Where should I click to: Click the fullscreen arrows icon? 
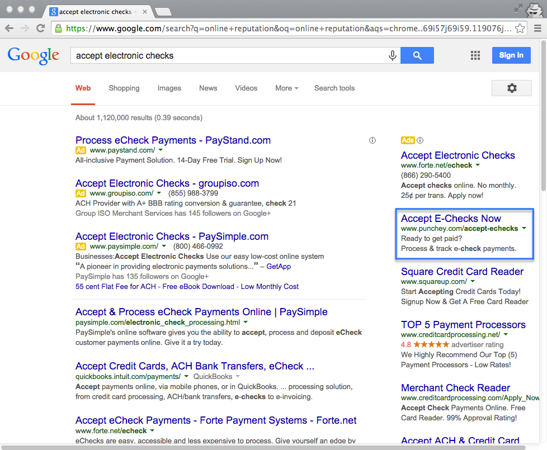pyautogui.click(x=518, y=8)
